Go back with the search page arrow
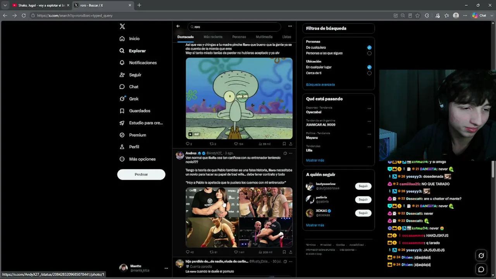 click(x=178, y=26)
